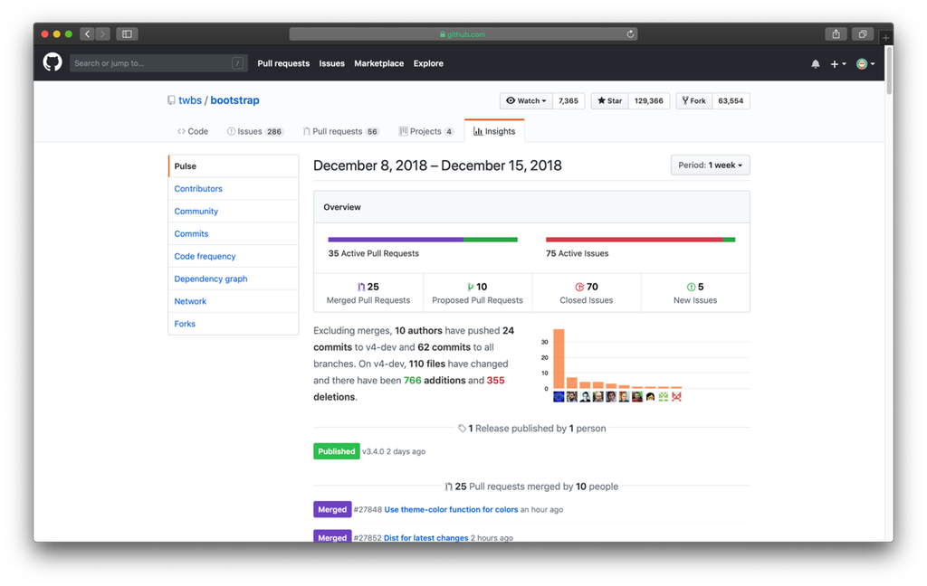927x586 pixels.
Task: Go forward with Safari's forward arrow
Action: coord(103,34)
